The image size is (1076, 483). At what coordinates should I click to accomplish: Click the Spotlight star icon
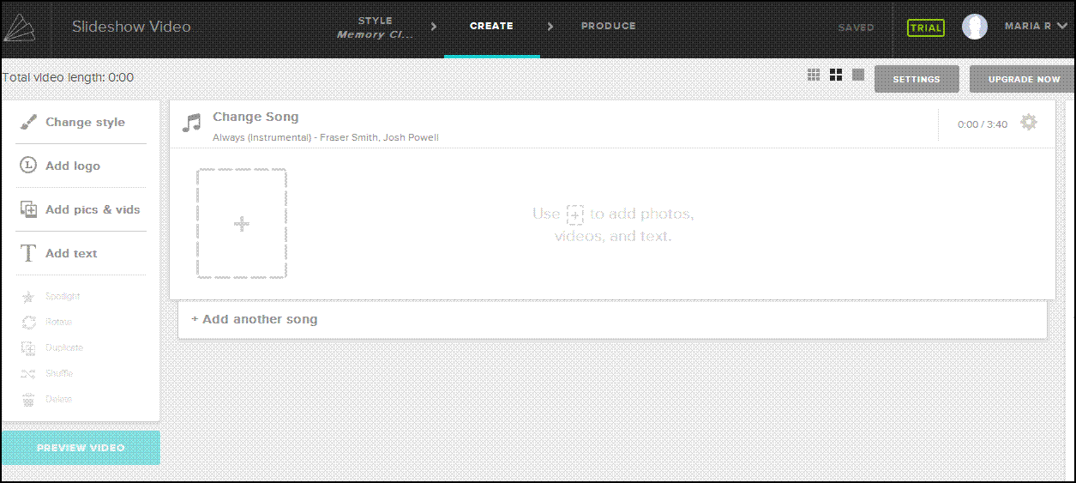tap(28, 297)
